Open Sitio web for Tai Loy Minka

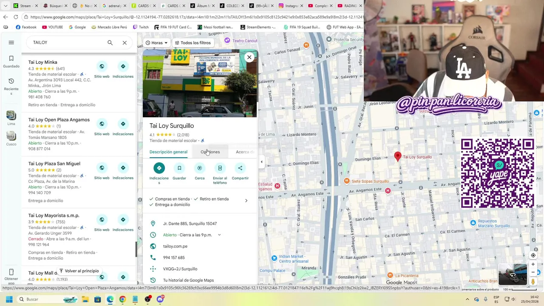[x=102, y=70]
